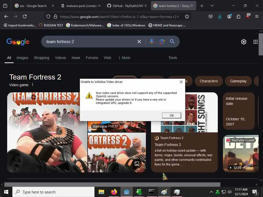
Task: Bookmark this page with the star icon
Action: tap(187, 16)
